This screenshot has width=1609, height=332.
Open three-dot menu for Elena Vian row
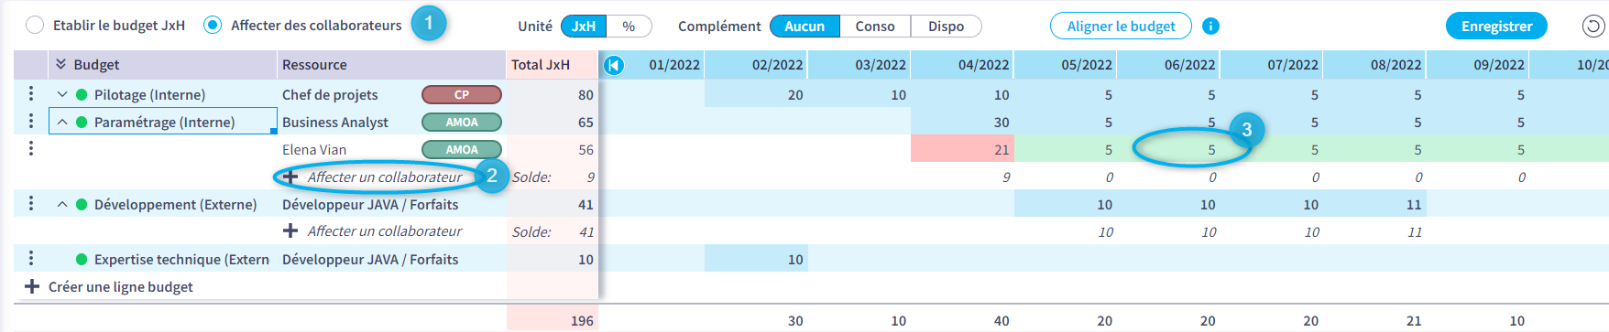(x=31, y=148)
